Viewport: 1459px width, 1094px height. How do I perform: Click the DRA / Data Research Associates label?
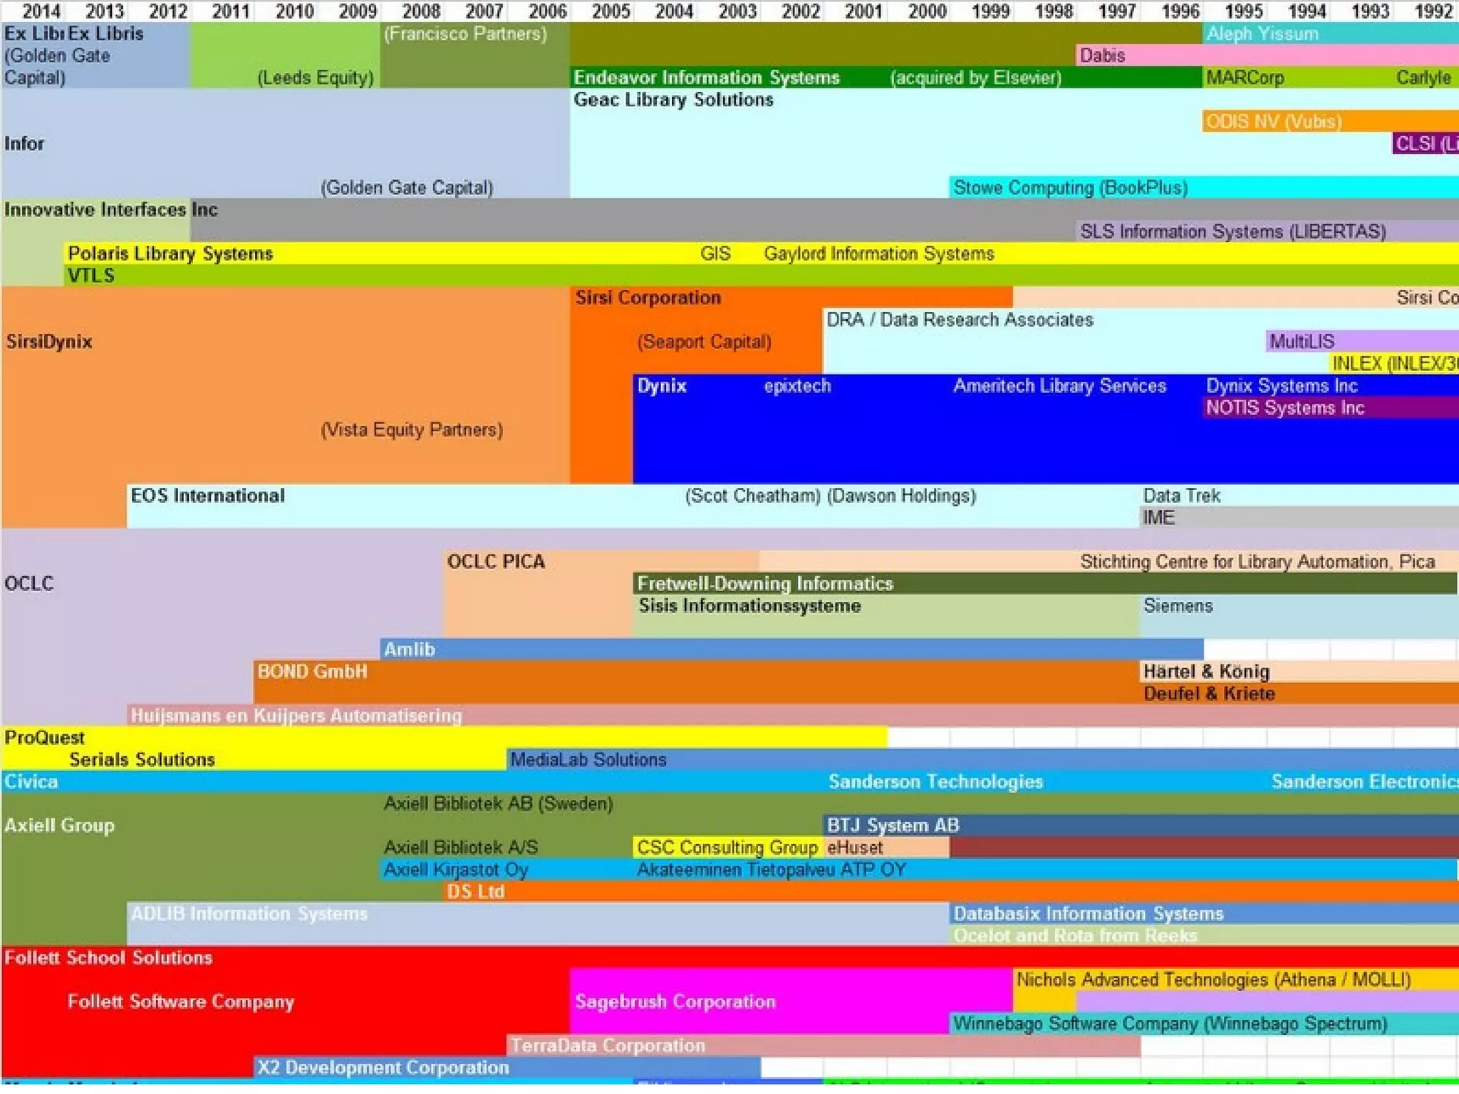pos(960,320)
